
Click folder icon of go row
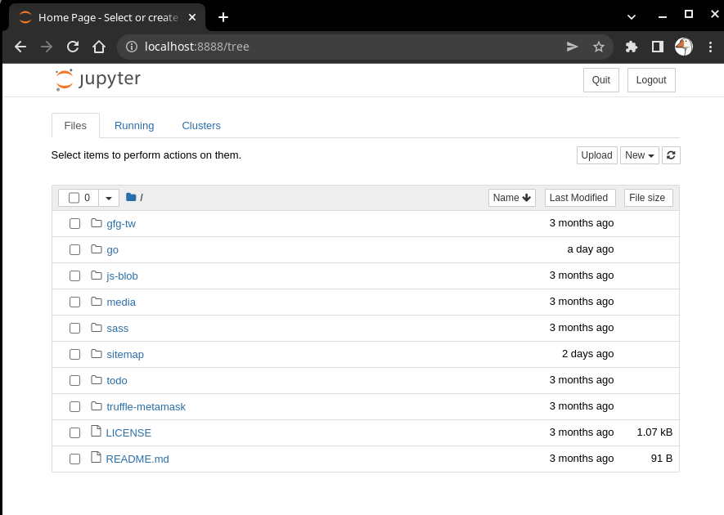(x=97, y=249)
